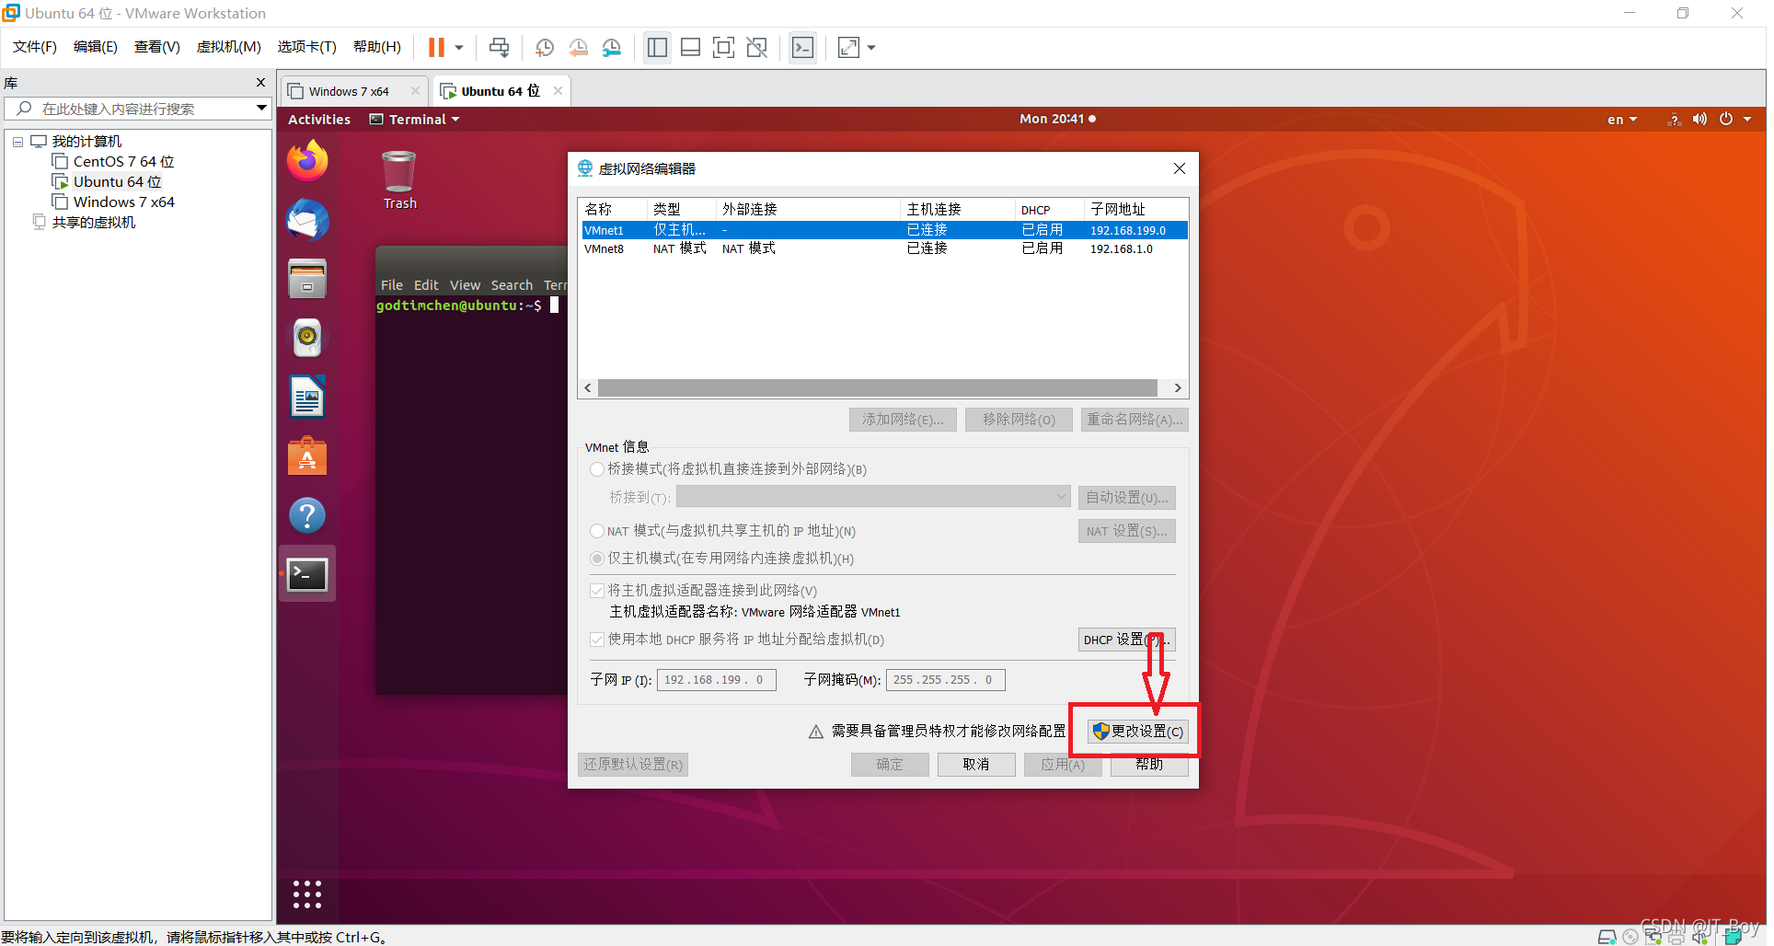1774x946 pixels.
Task: Open LibreOffice Writer from the dock
Action: (307, 398)
